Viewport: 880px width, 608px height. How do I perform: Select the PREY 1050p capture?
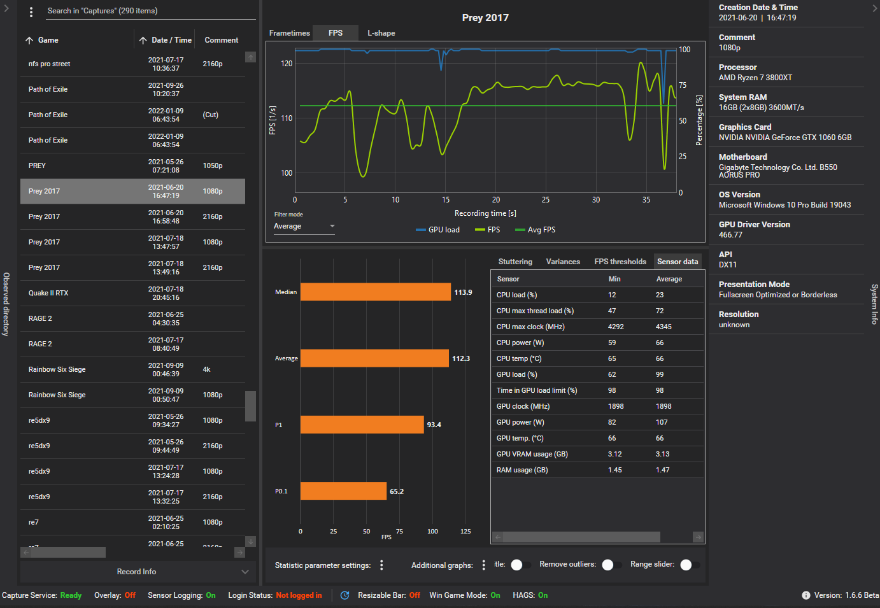pyautogui.click(x=132, y=166)
